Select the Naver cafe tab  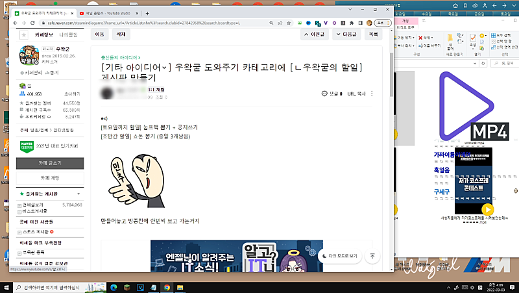click(44, 13)
